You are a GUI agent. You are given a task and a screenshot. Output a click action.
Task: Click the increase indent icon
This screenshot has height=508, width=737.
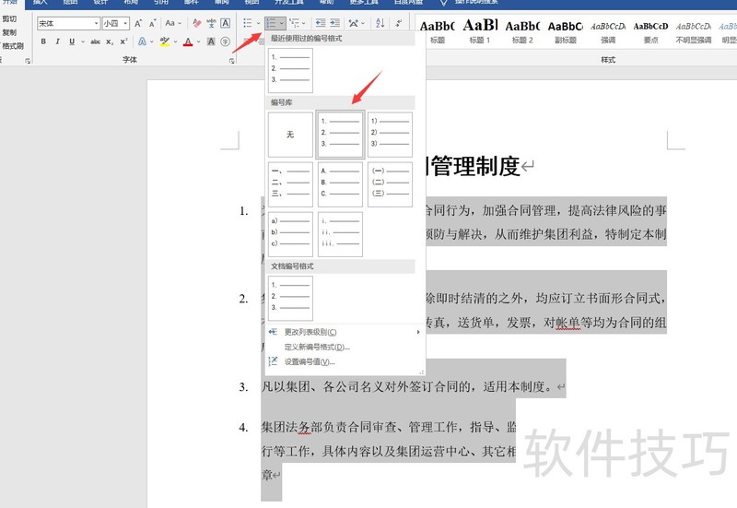336,23
